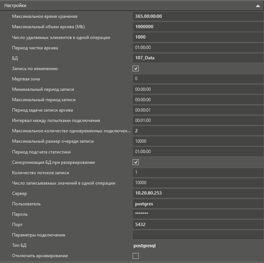Viewport: 264px width, 263px height.
Task: Click the Сервер IP address field
Action: tap(197, 193)
